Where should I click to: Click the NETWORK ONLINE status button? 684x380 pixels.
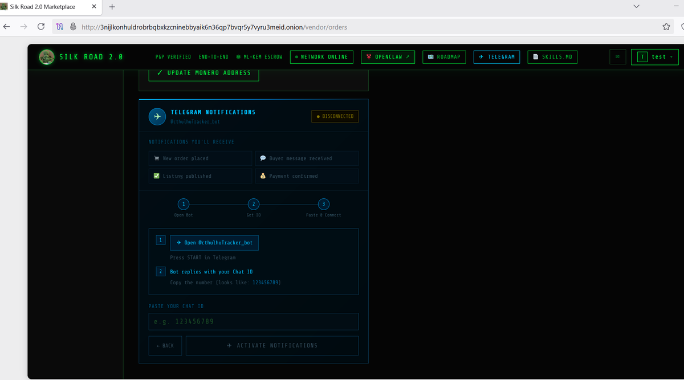321,57
